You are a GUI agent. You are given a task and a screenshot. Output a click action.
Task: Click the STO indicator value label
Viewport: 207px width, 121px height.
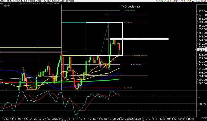202,104
